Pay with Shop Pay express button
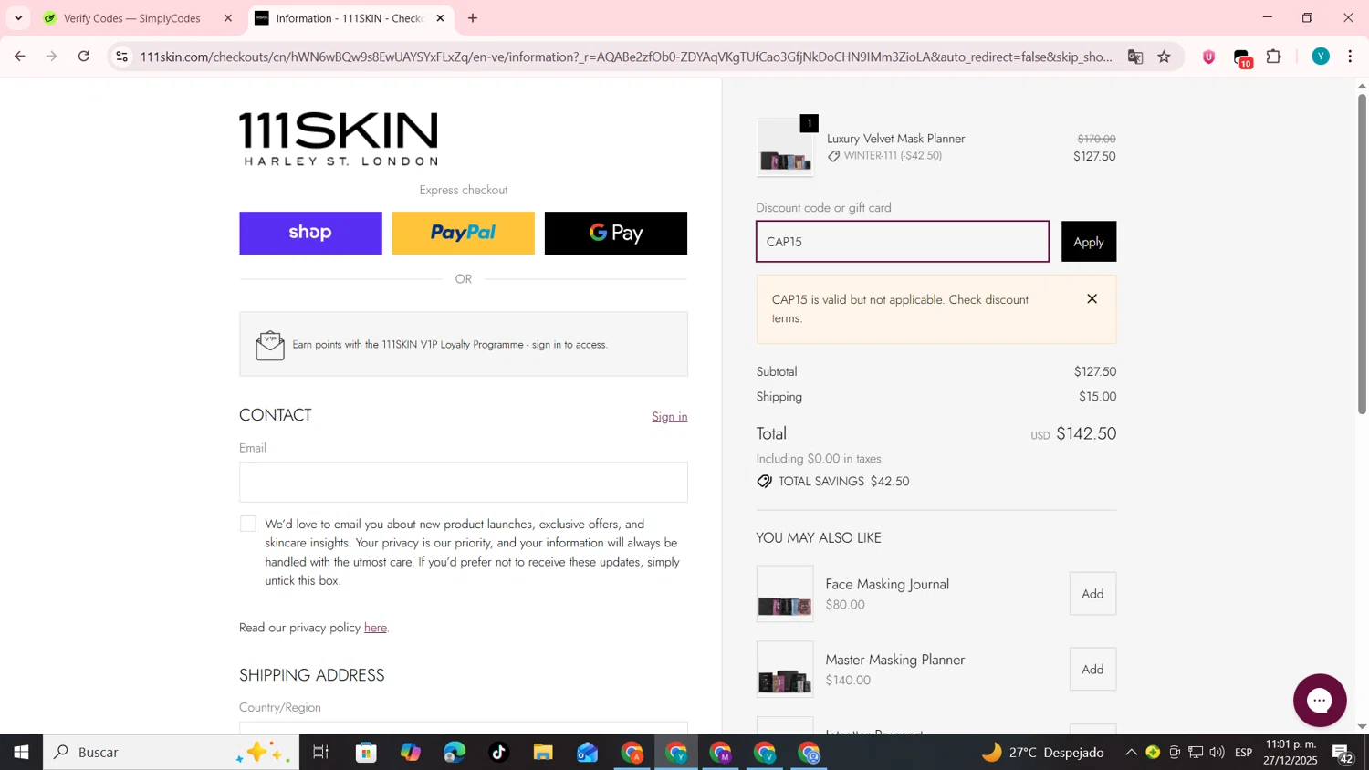Screen dimensions: 1369x770 (x=310, y=234)
